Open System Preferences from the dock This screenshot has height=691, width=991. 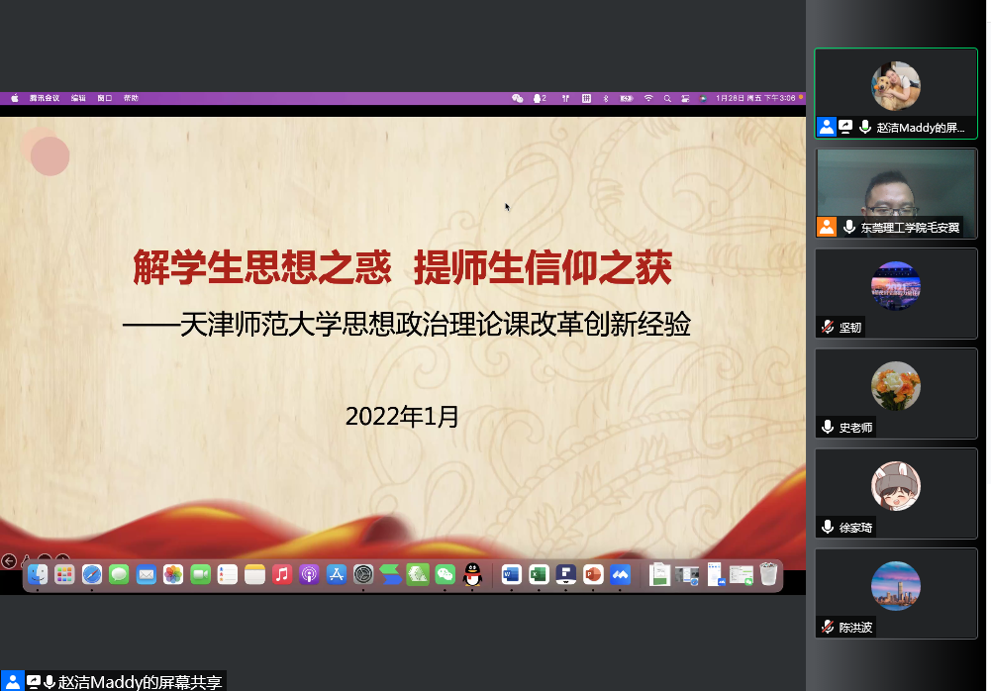point(363,574)
